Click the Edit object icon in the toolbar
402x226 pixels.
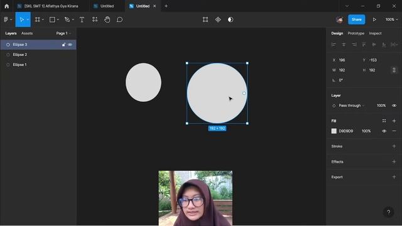click(x=205, y=19)
